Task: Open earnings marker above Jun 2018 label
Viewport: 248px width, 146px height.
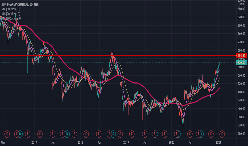Action: pyautogui.click(x=99, y=134)
